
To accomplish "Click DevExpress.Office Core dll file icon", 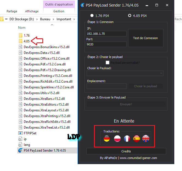I will pos(20,58).
